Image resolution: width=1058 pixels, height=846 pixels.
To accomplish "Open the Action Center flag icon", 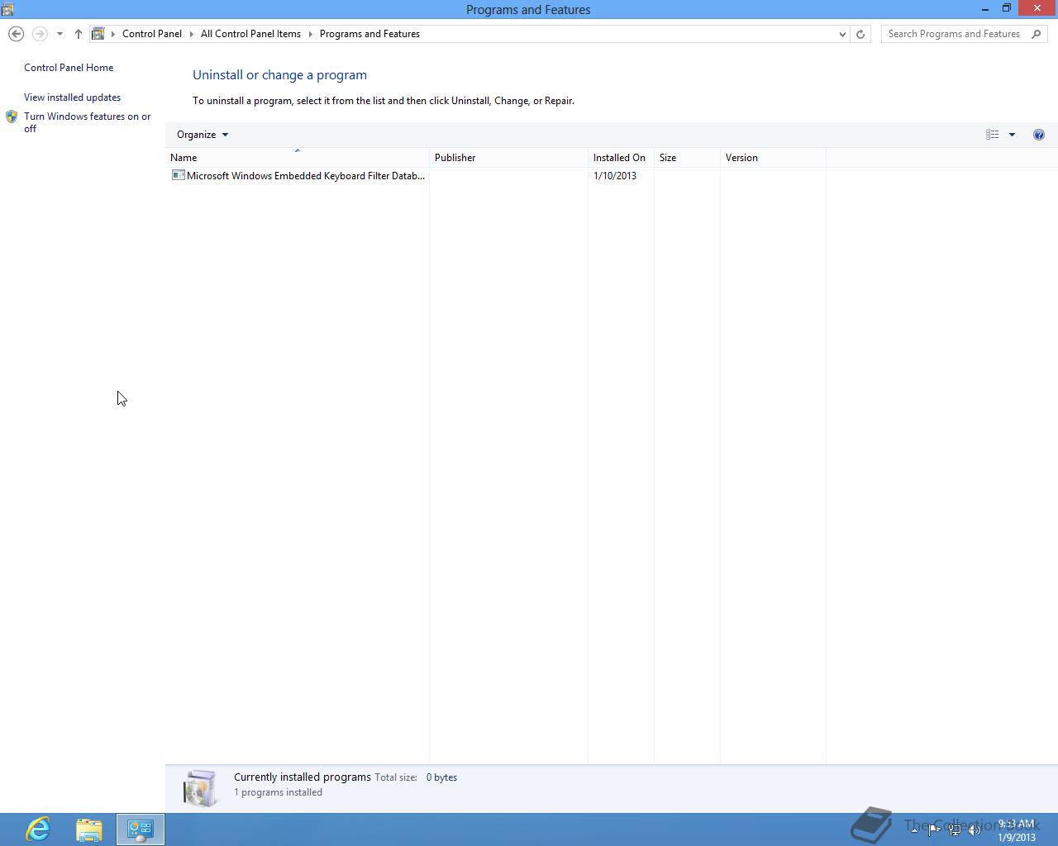I will [x=934, y=829].
